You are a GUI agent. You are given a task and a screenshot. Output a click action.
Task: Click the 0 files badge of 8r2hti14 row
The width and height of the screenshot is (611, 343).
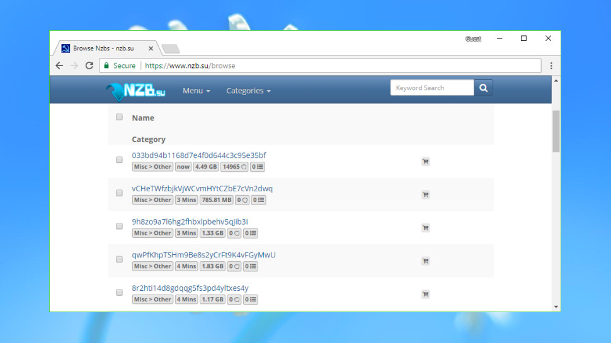(251, 299)
